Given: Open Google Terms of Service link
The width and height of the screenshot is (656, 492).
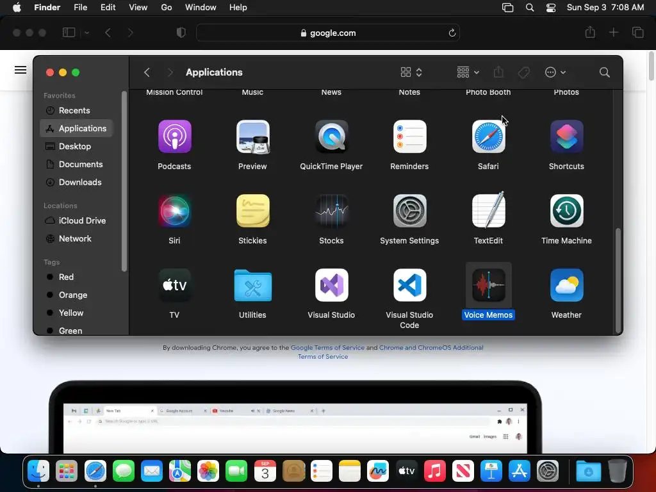Looking at the screenshot, I should click(x=327, y=348).
